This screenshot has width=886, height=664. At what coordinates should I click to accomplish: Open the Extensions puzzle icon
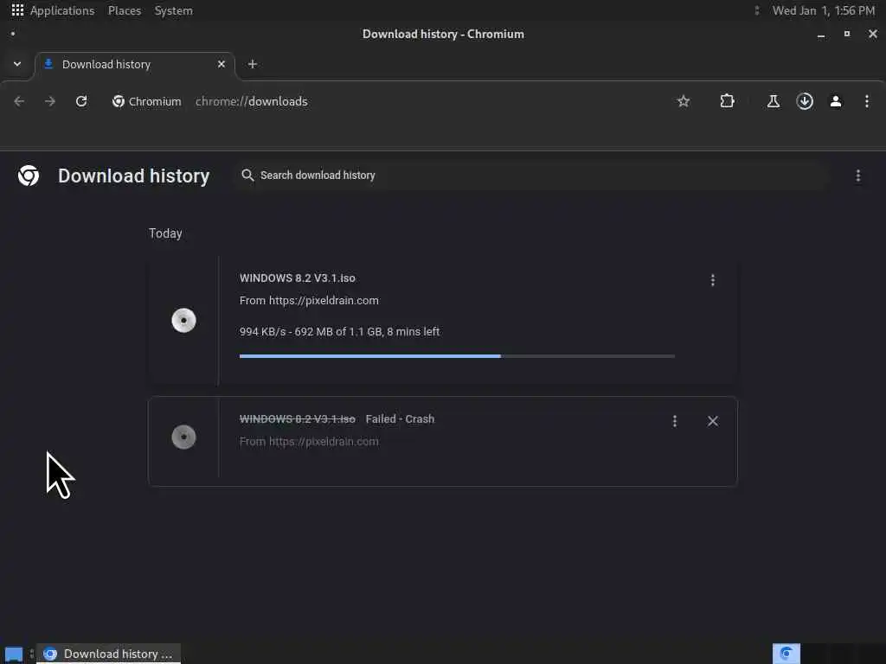727,102
